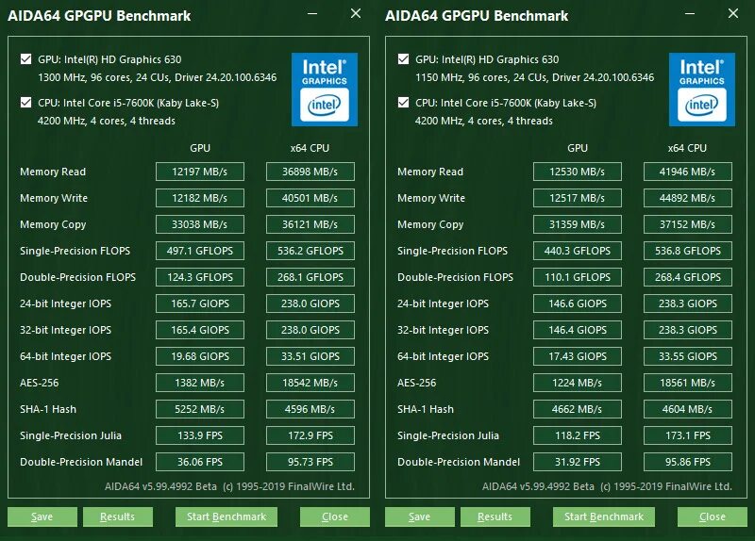The height and width of the screenshot is (541, 755).
Task: Select the 4662 MB/s SHA-1 result
Action: [578, 409]
